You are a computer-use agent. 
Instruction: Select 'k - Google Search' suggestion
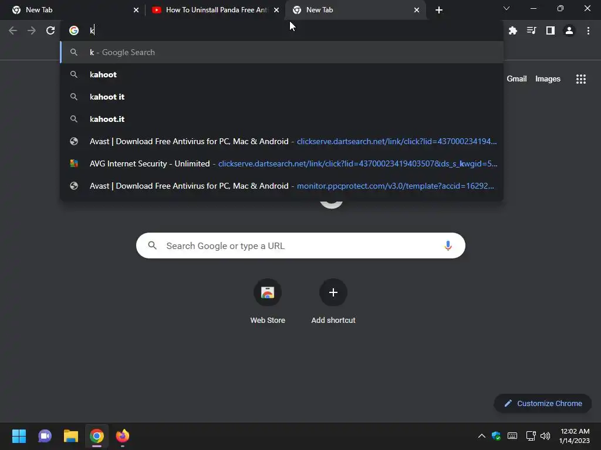pyautogui.click(x=282, y=52)
